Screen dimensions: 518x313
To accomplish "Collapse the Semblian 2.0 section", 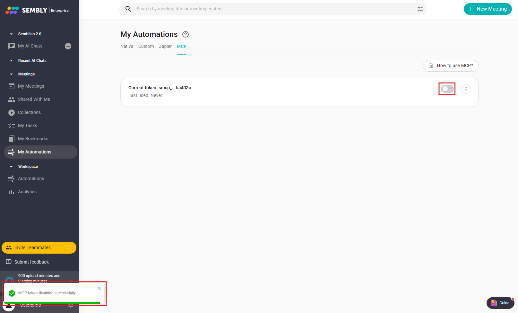I will click(11, 34).
